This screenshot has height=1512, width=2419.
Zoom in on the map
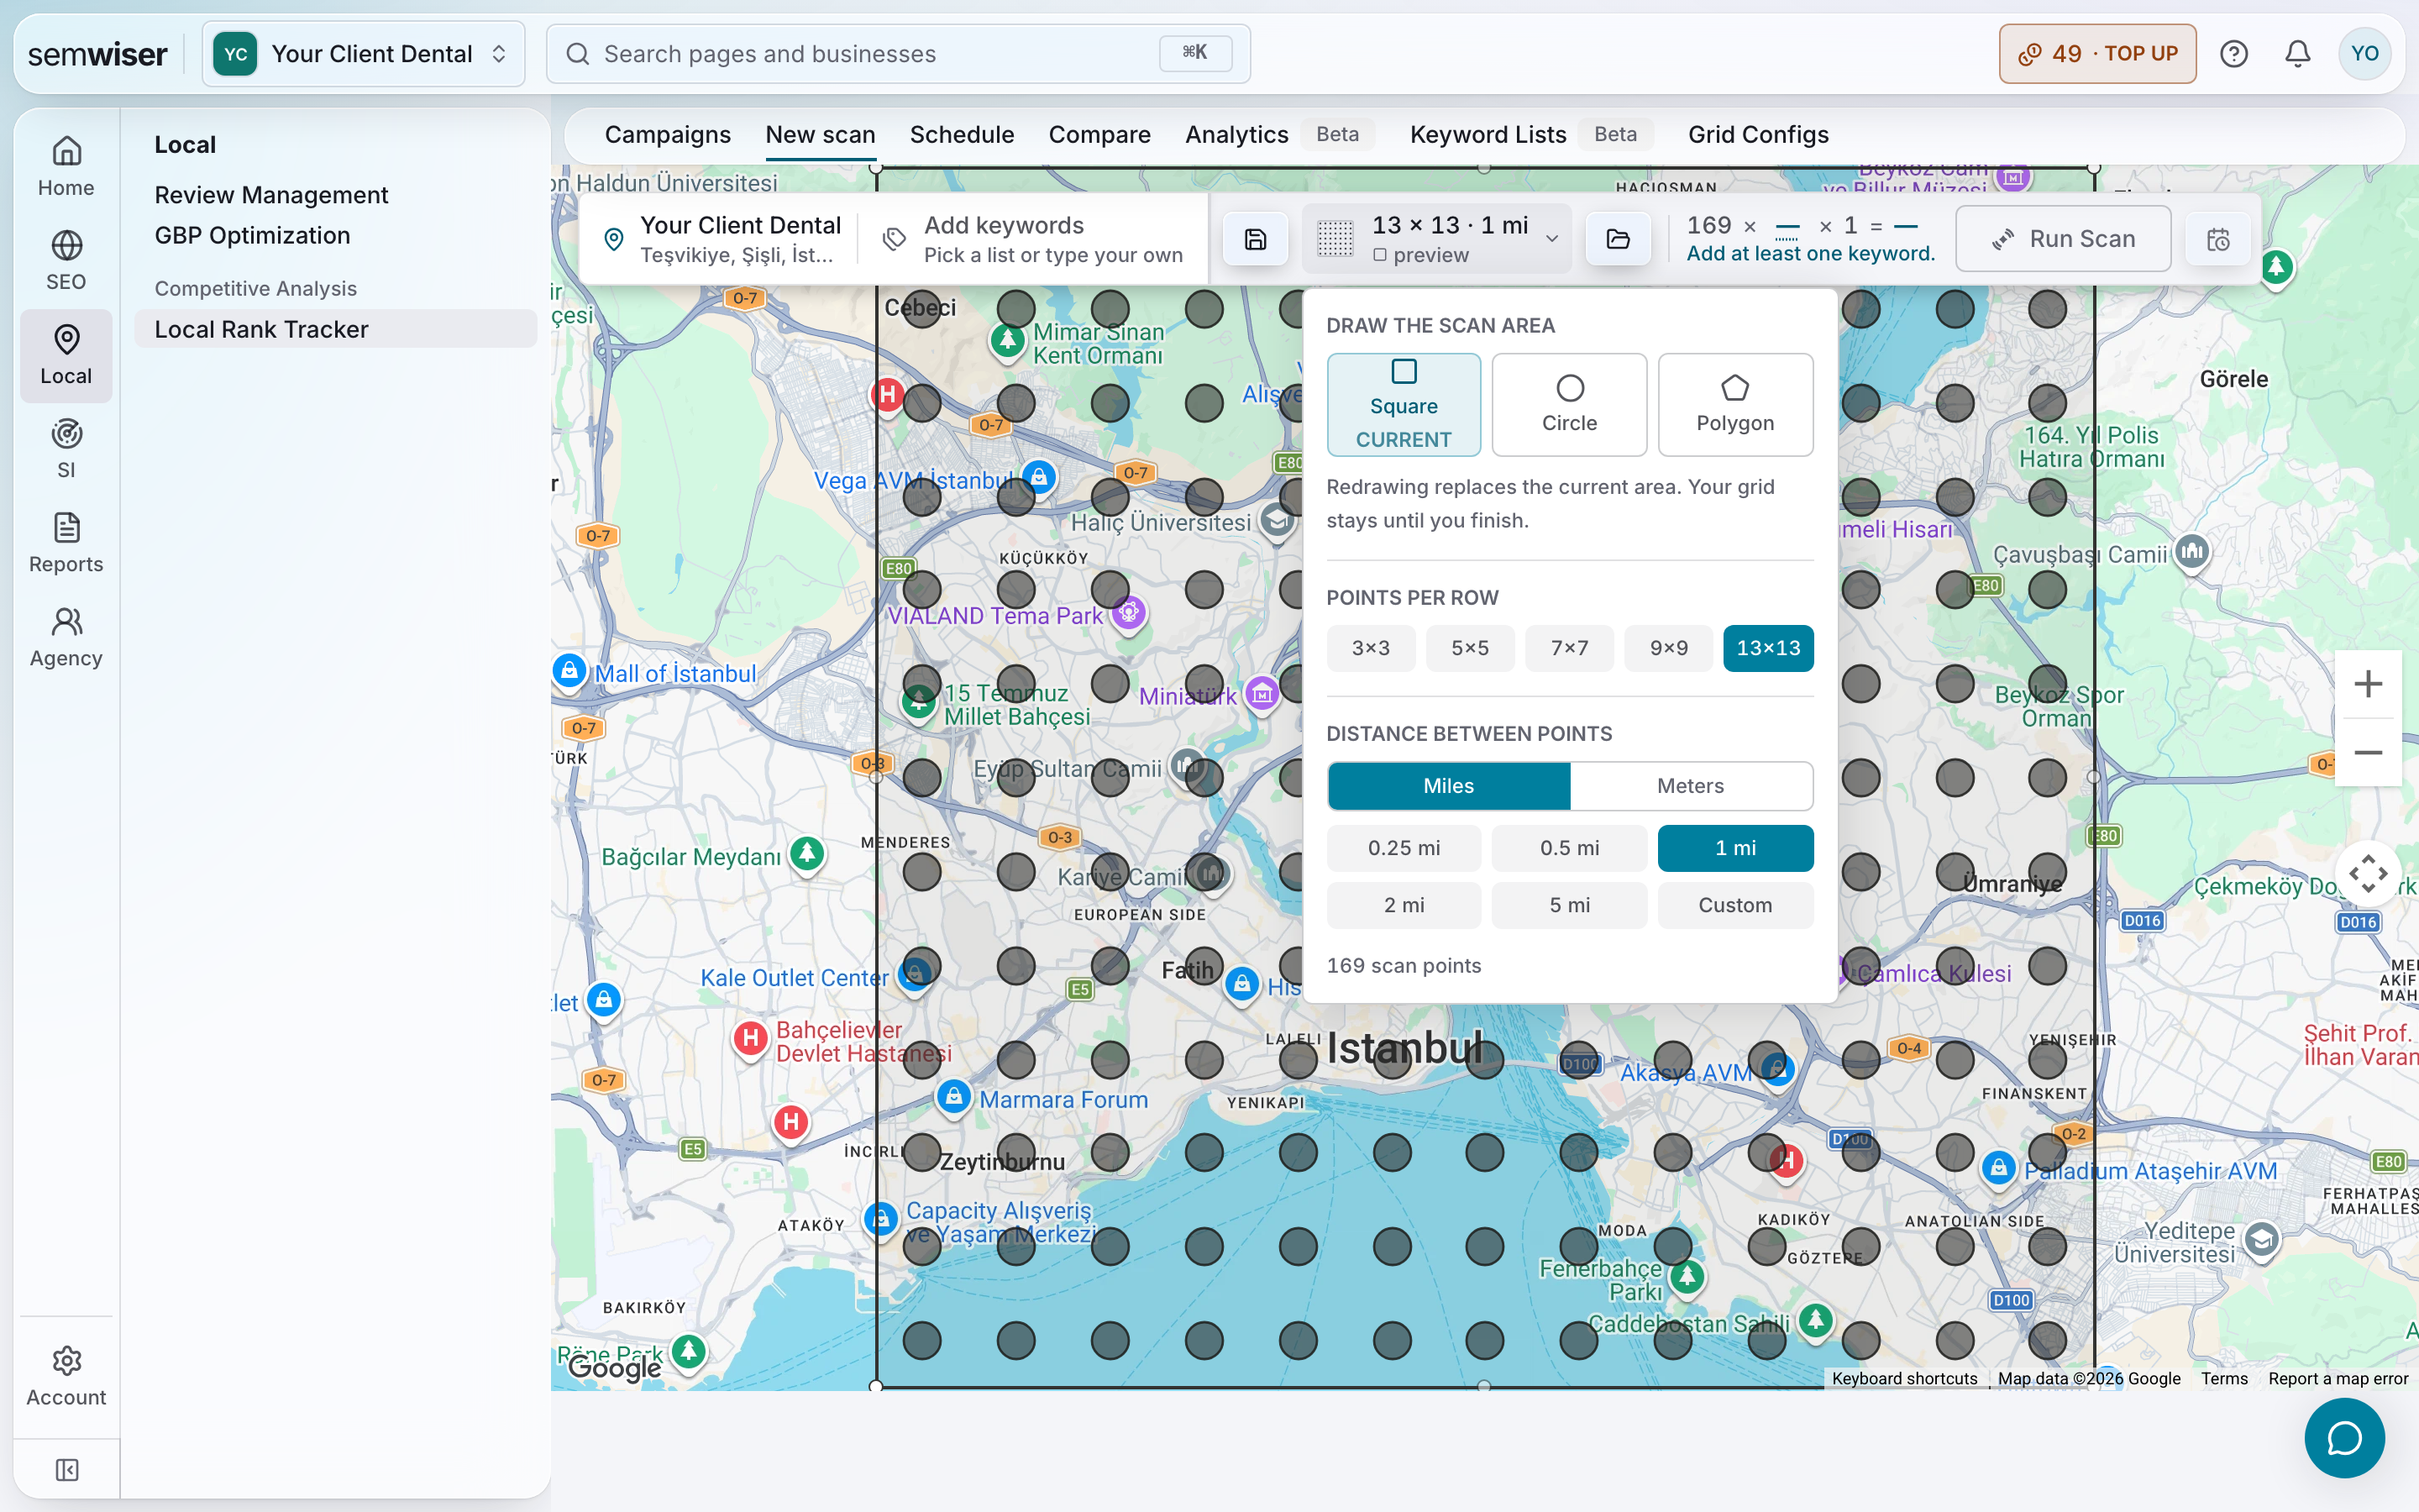[2368, 684]
